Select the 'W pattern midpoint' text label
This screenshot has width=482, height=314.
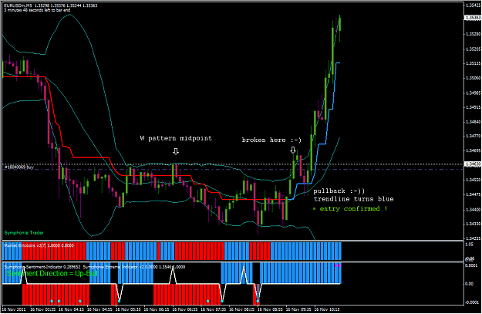pos(176,138)
